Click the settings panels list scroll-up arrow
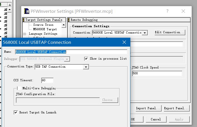The image size is (197, 127). [x=64, y=25]
